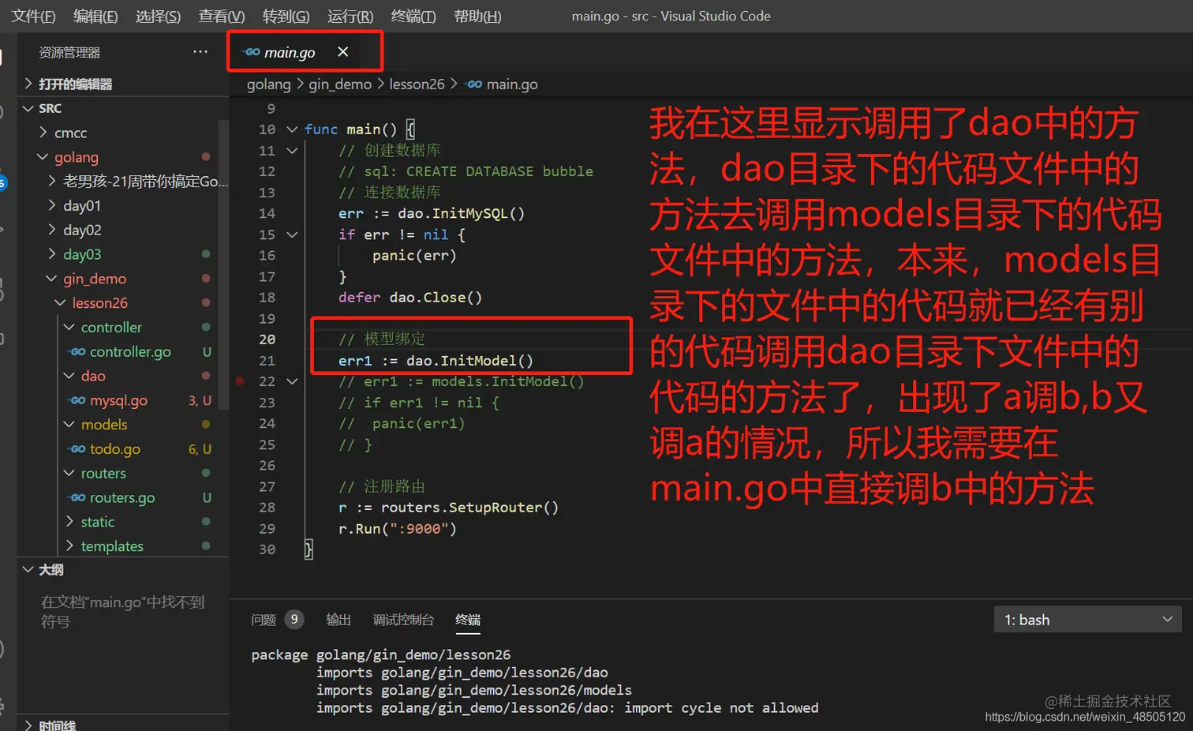The image size is (1193, 731).
Task: Expand the day01 folder
Action: (82, 206)
